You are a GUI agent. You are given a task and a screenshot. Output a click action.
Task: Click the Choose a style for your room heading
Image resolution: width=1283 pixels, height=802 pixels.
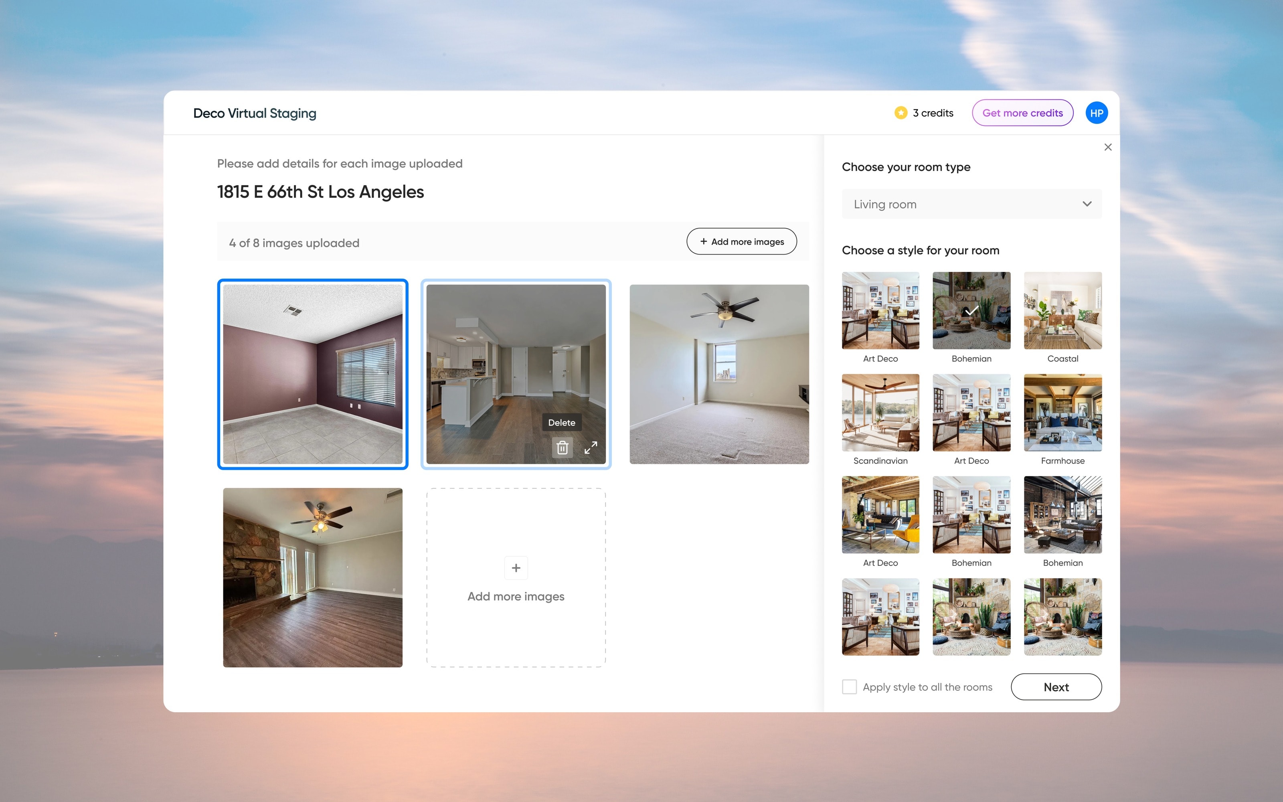(921, 250)
